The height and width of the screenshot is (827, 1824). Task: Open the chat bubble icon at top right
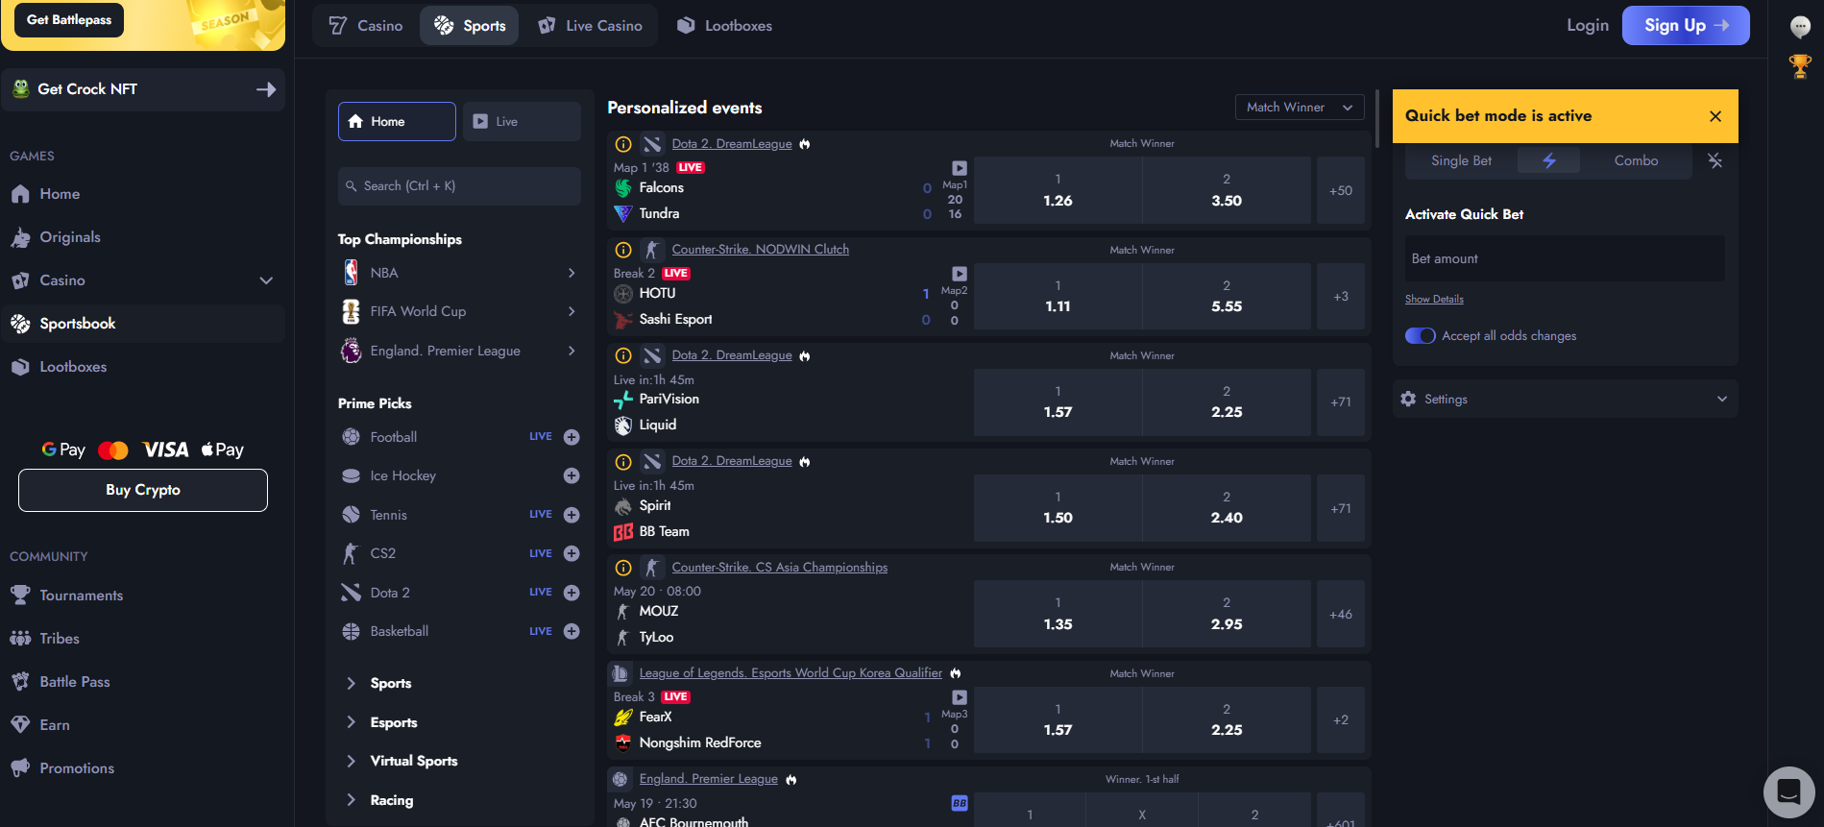click(x=1800, y=27)
